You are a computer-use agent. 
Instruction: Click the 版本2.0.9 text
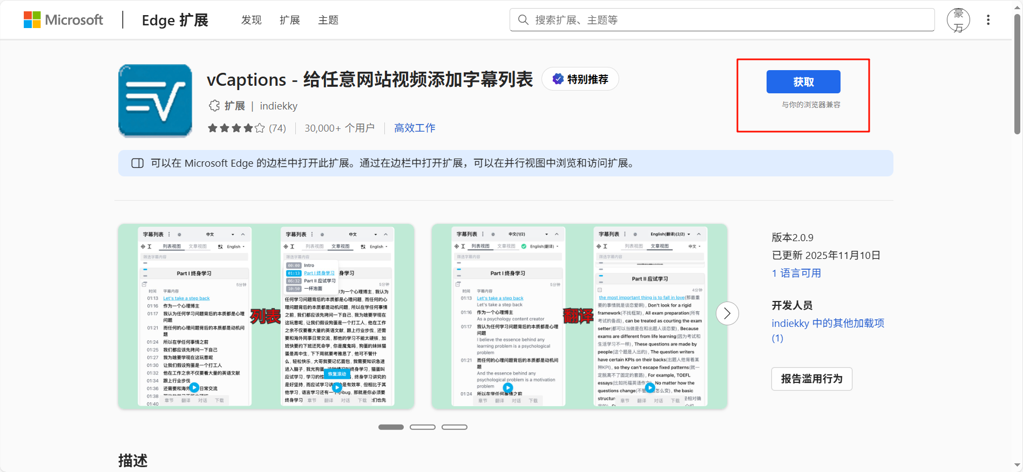[792, 237]
